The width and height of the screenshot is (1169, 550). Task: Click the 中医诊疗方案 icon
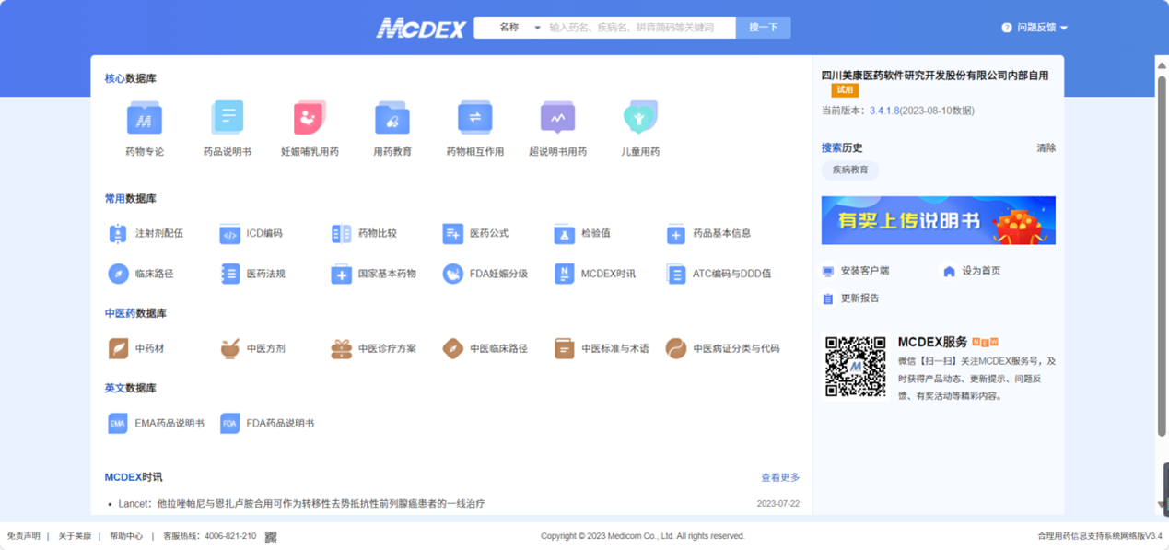point(341,348)
